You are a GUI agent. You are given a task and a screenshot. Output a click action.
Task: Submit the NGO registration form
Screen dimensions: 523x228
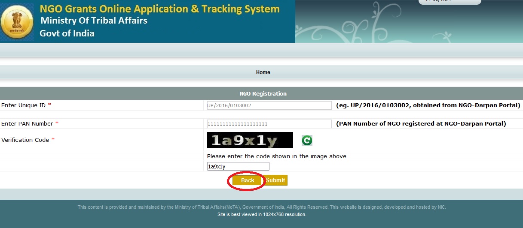(275, 180)
